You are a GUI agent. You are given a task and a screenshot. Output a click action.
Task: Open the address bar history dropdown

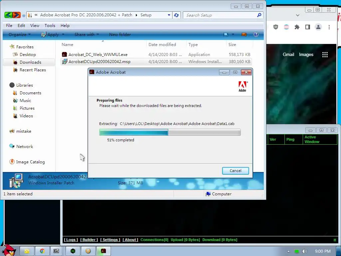(169, 15)
